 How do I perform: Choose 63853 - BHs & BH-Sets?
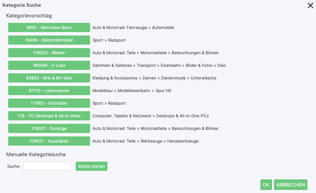[x=49, y=78]
